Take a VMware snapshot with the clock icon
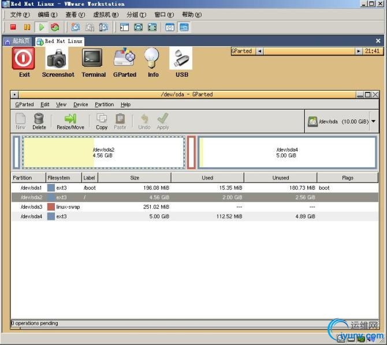 point(76,27)
